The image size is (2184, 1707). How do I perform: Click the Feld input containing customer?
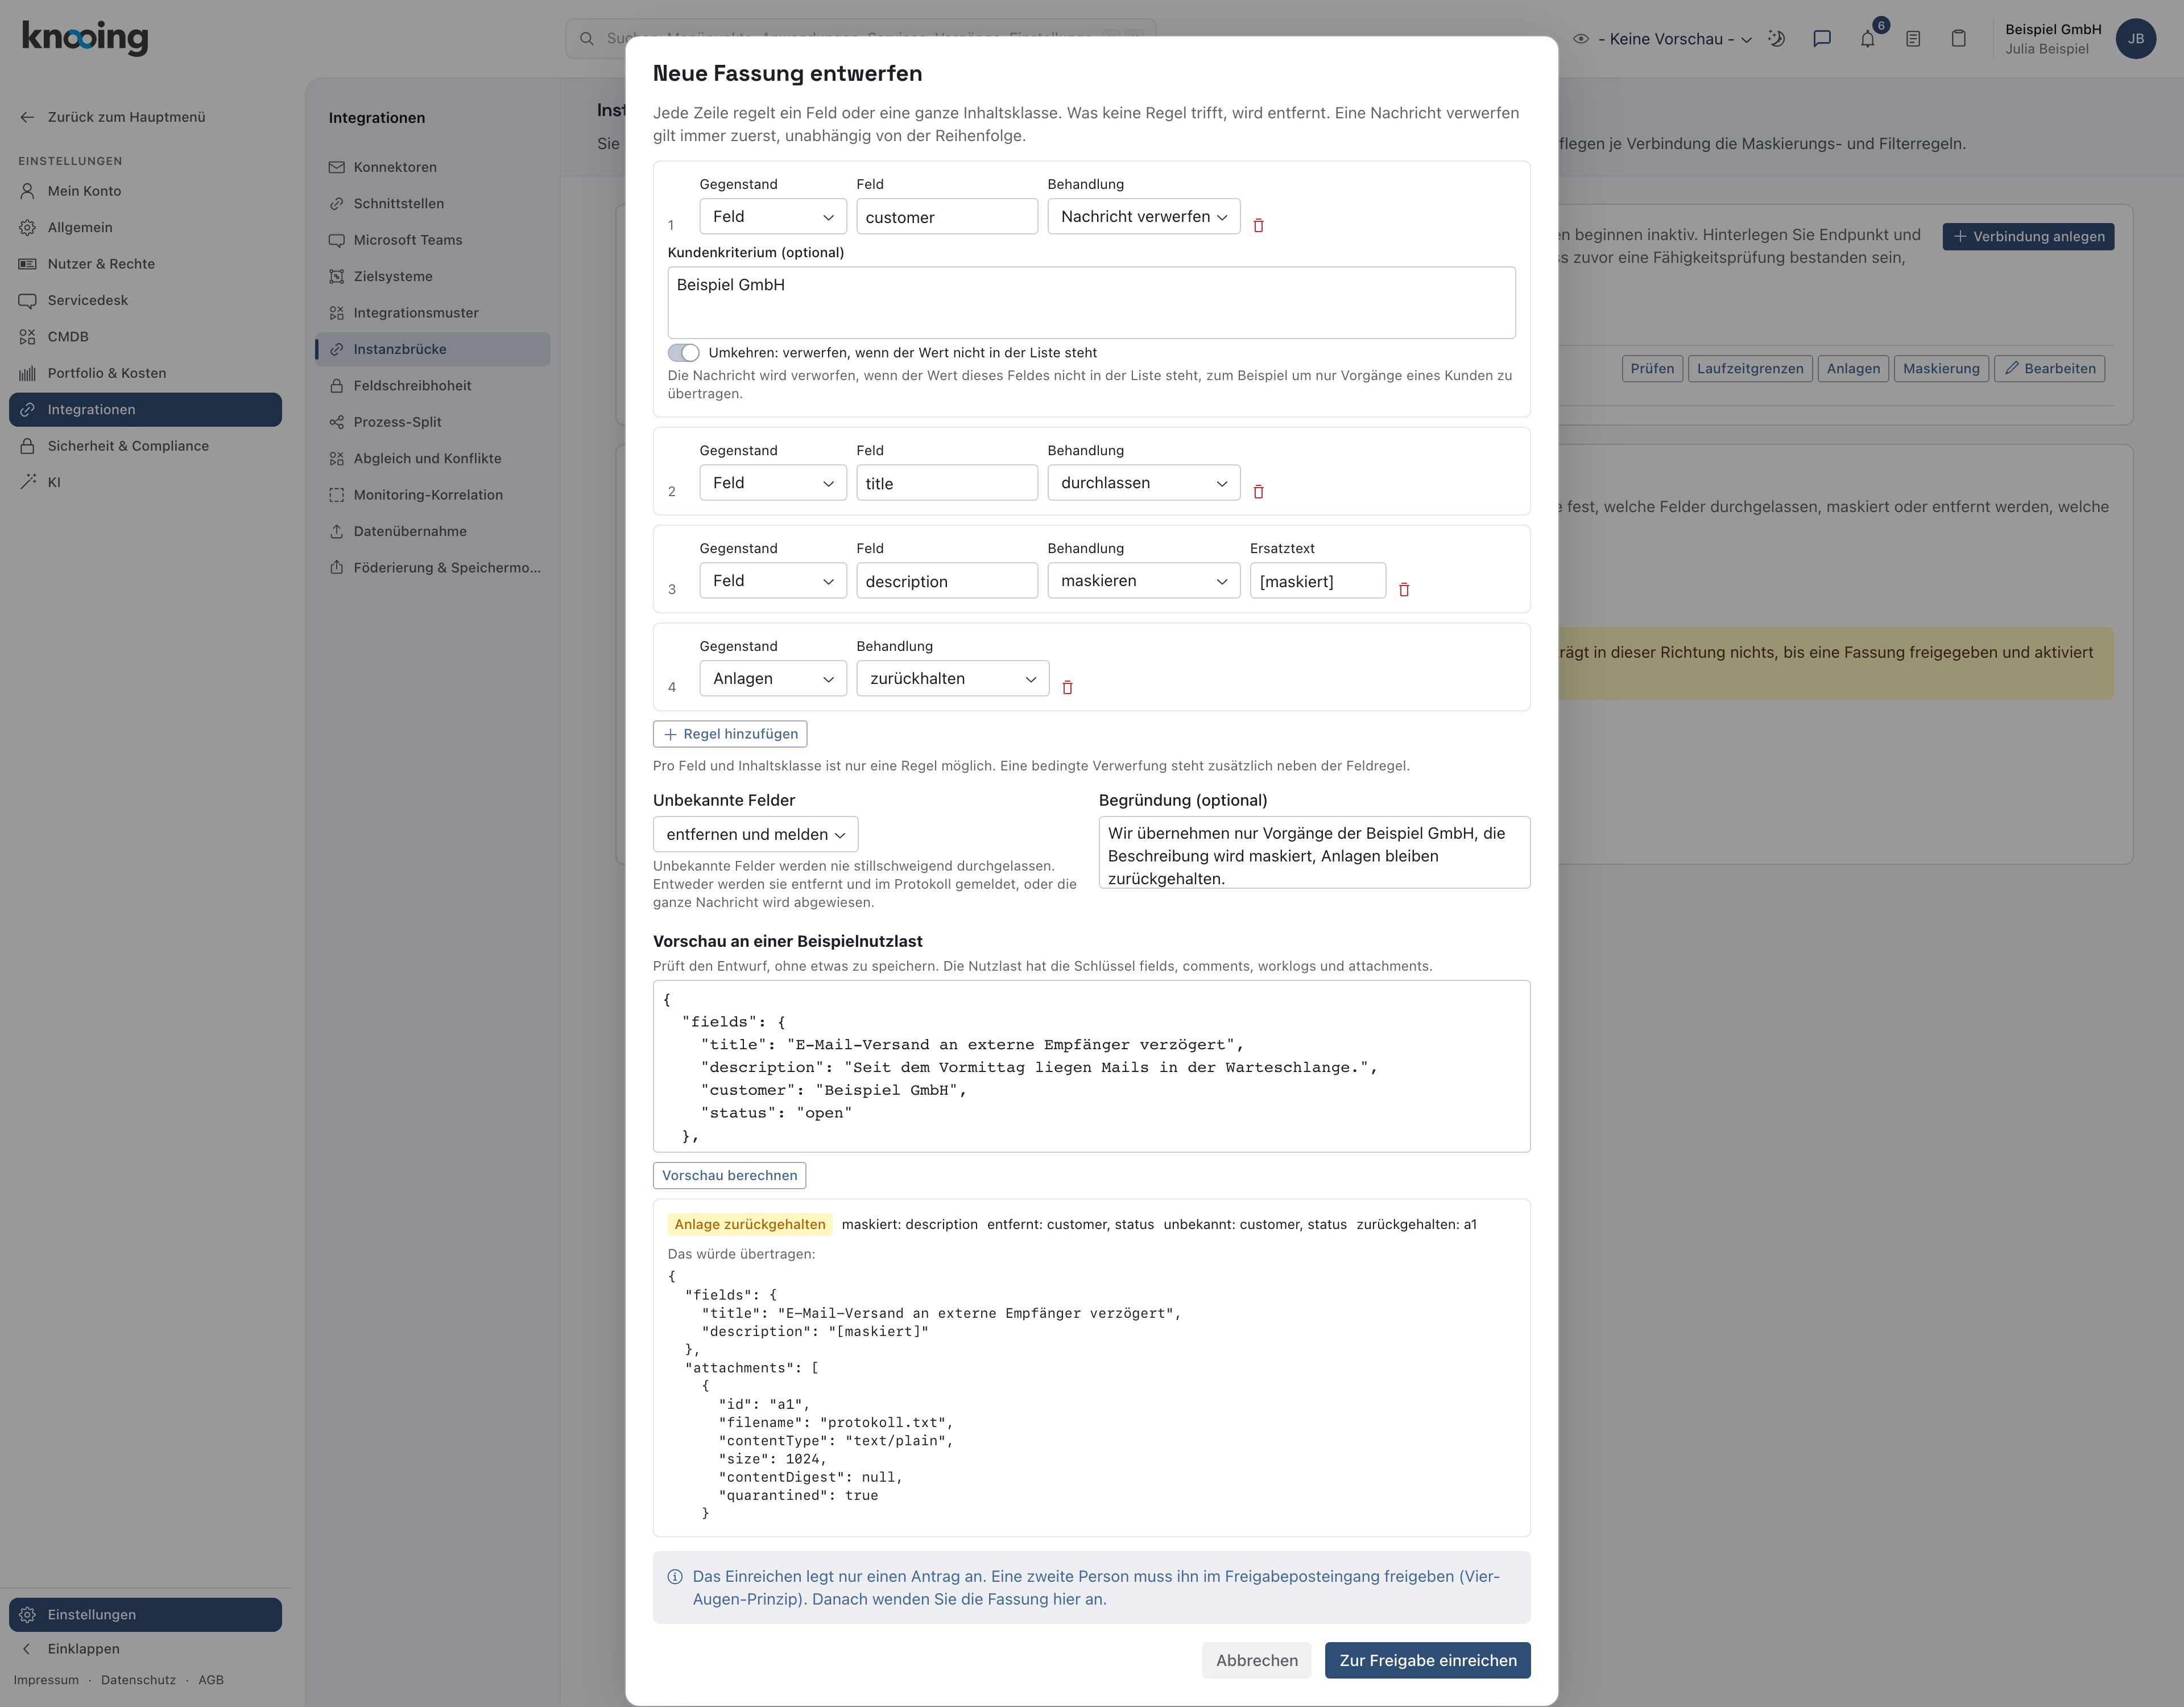(x=947, y=217)
